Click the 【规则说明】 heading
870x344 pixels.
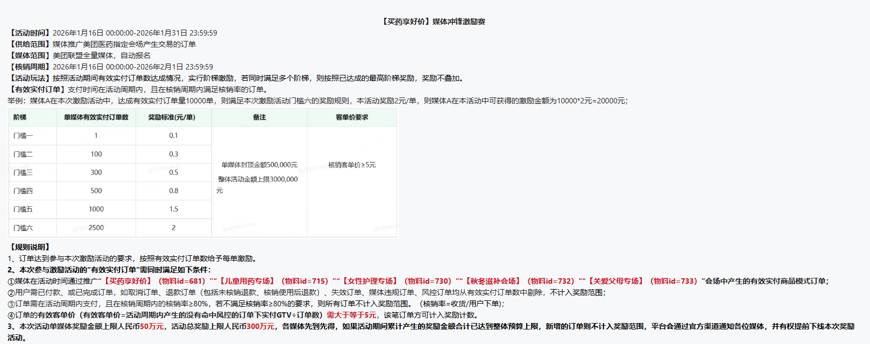tap(30, 247)
